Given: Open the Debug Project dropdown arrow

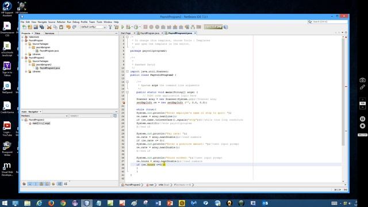Looking at the screenshot, I should [132, 27].
